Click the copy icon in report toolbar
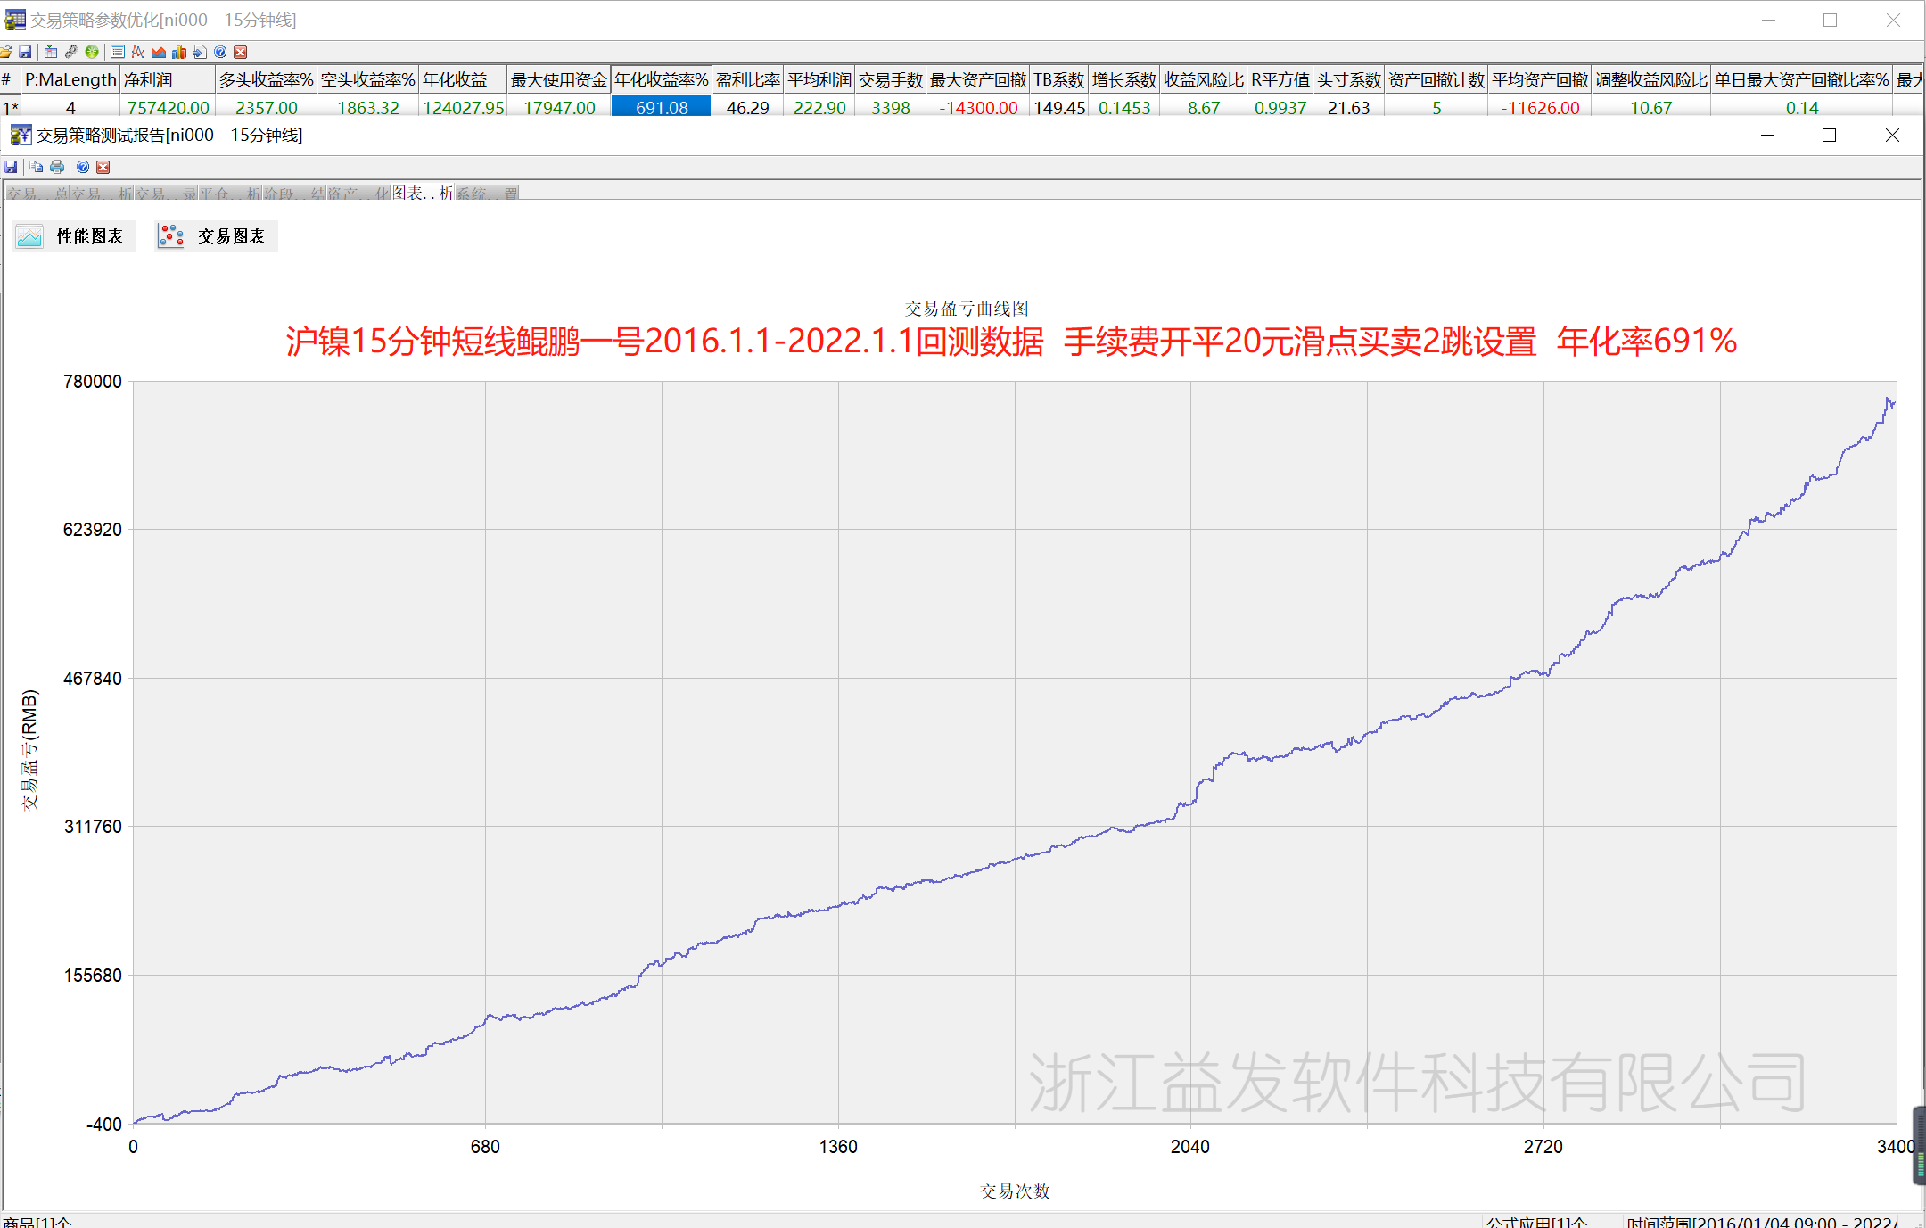The width and height of the screenshot is (1926, 1228). click(36, 167)
